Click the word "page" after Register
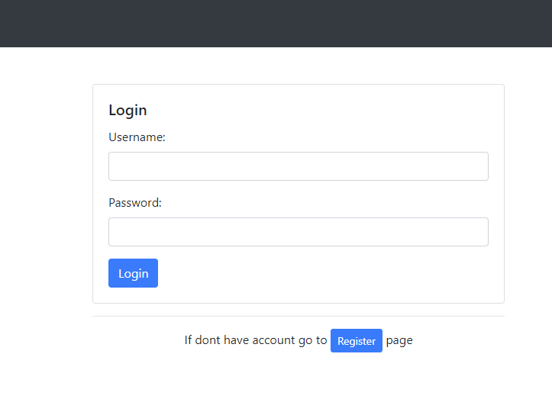The height and width of the screenshot is (415, 552). 399,340
